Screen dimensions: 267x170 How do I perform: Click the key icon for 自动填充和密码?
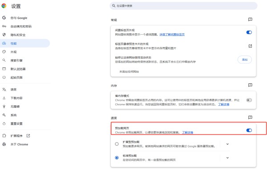click(x=4, y=26)
